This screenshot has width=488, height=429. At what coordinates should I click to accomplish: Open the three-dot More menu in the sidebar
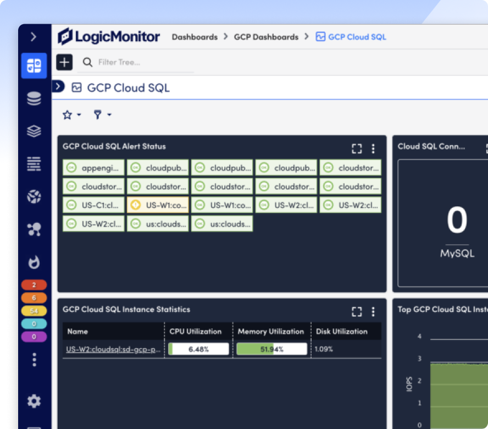point(34,360)
